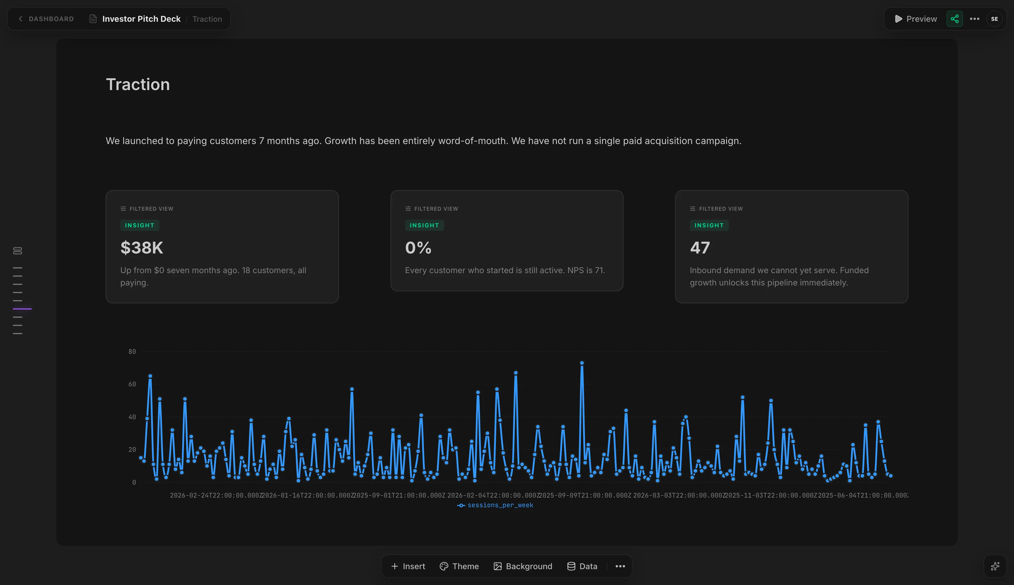Click the filter icon on 47 card
This screenshot has width=1014, height=585.
[693, 209]
